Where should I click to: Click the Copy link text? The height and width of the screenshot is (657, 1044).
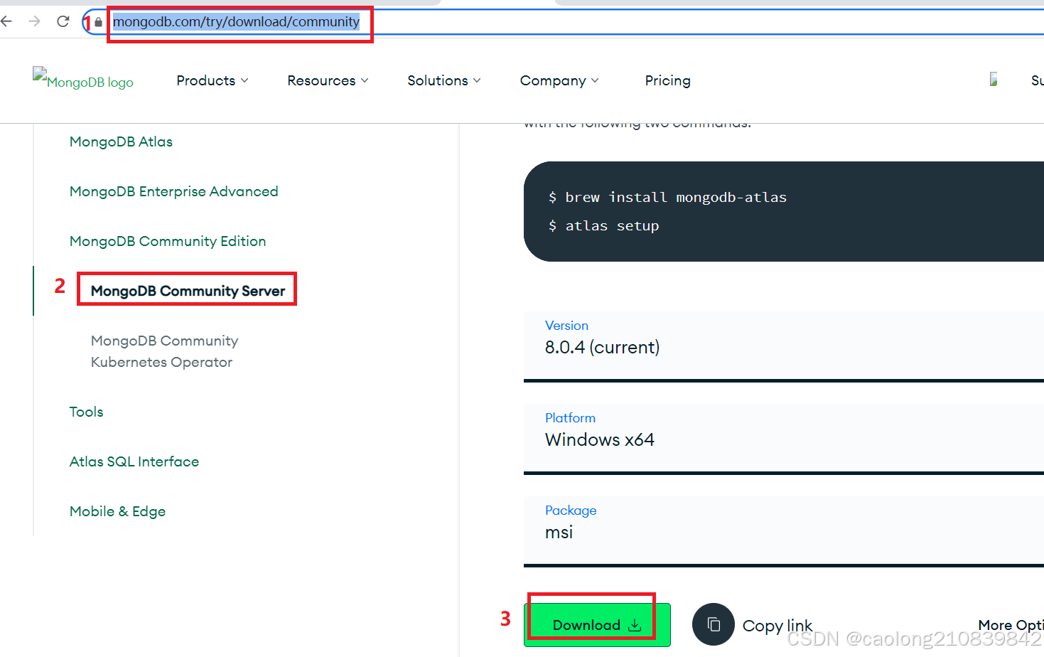(777, 626)
